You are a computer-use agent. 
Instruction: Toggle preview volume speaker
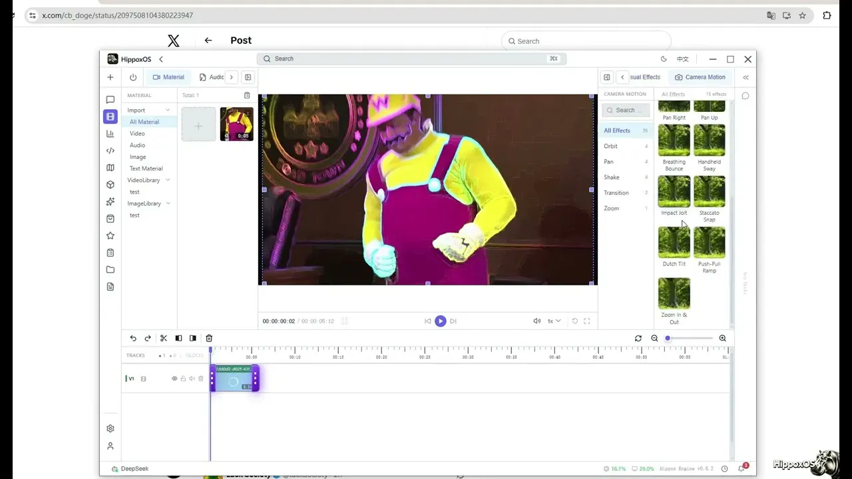pyautogui.click(x=537, y=321)
